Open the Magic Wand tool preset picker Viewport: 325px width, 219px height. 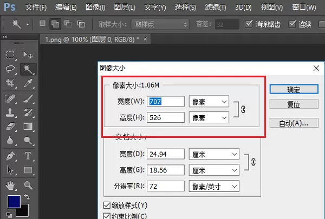click(x=28, y=24)
